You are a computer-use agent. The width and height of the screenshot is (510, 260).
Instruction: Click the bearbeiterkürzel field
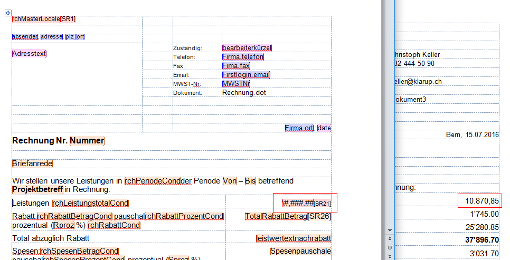(x=247, y=48)
